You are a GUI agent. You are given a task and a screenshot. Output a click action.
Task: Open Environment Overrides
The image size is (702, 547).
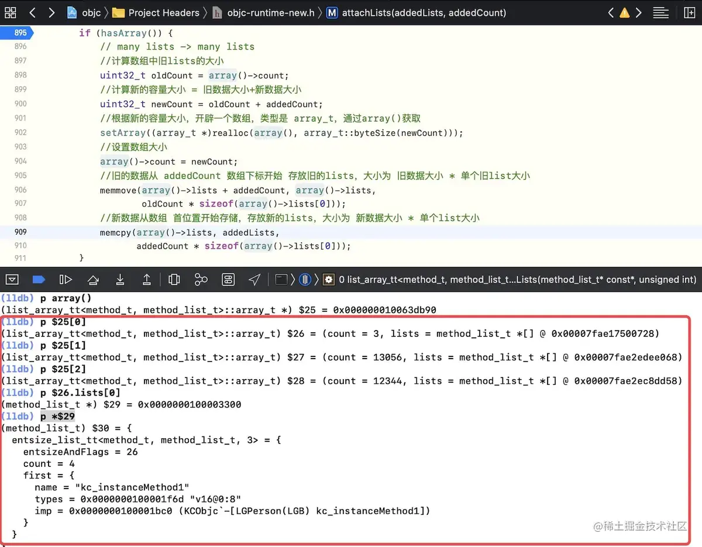(x=228, y=280)
